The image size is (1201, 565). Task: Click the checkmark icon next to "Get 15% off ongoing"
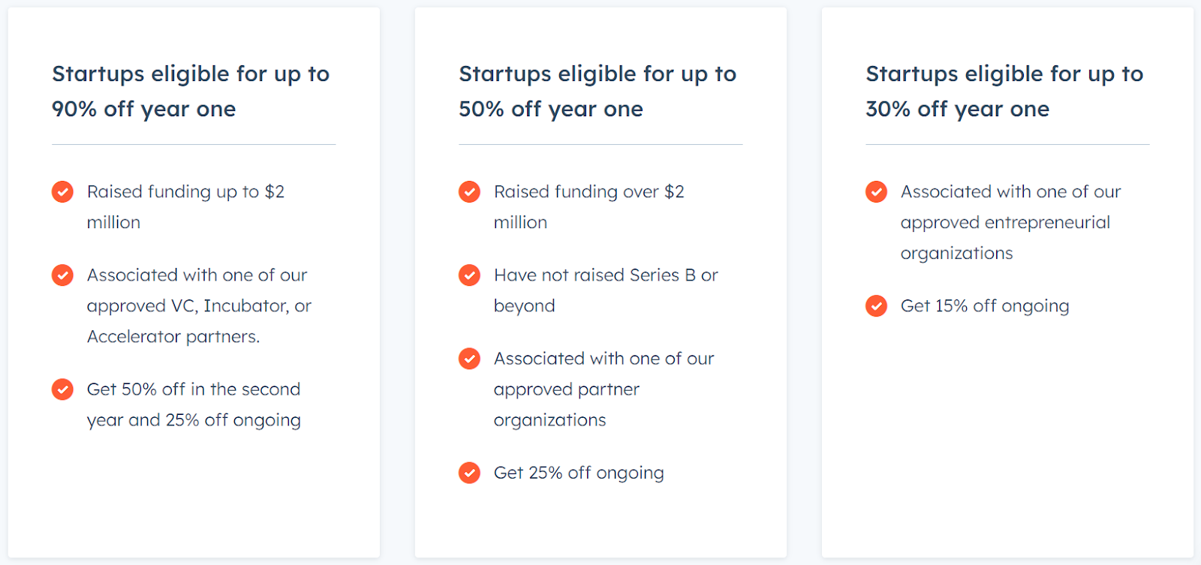[876, 306]
